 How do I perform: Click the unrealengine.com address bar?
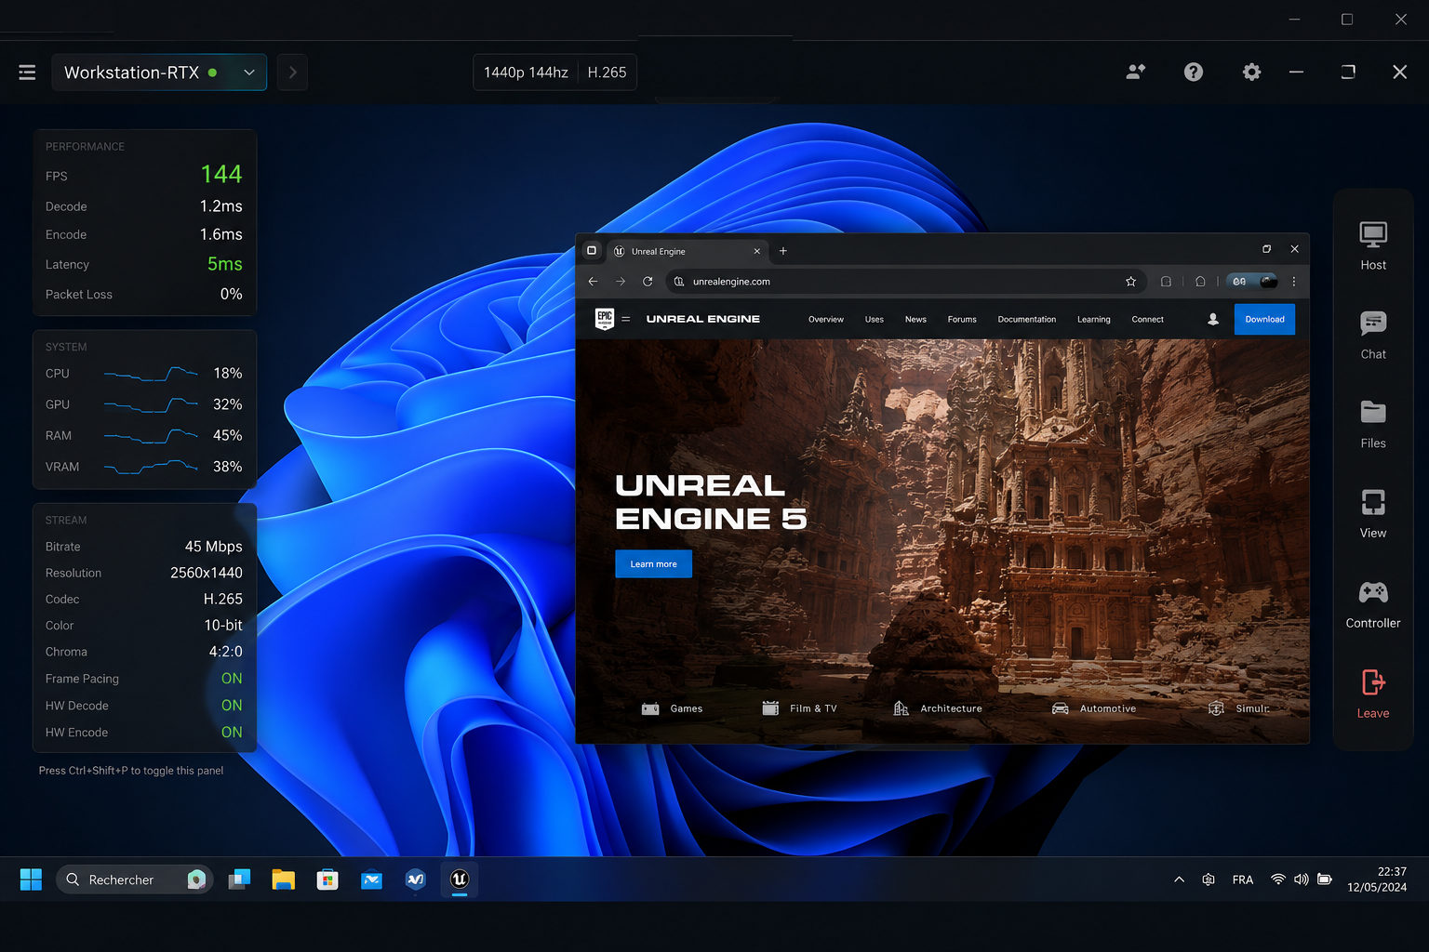click(x=904, y=282)
